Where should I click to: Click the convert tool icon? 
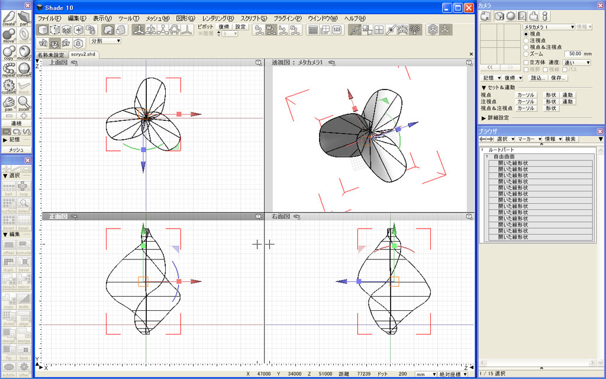(24, 70)
